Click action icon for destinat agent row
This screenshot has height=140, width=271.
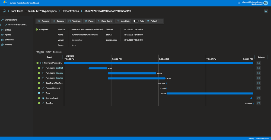tap(259, 68)
